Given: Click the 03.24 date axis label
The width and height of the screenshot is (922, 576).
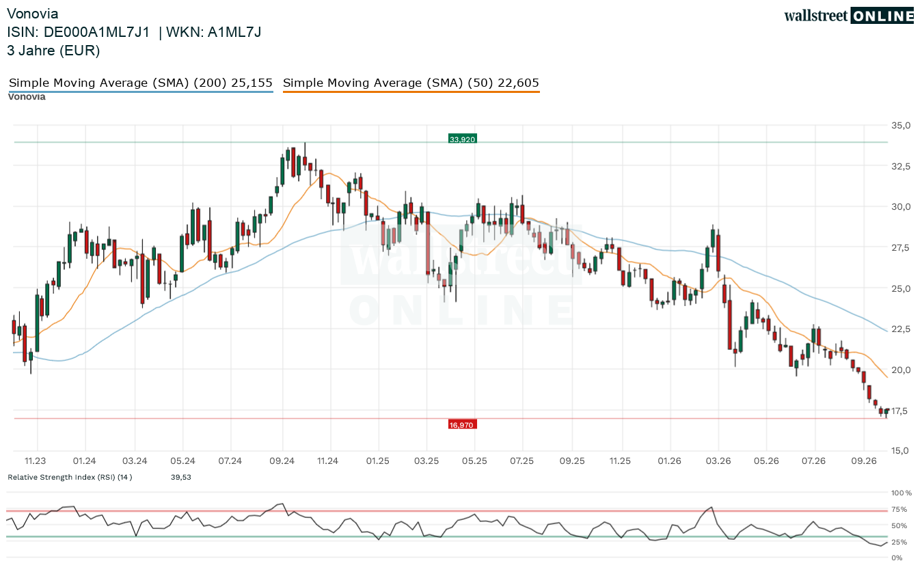Looking at the screenshot, I should pyautogui.click(x=135, y=461).
